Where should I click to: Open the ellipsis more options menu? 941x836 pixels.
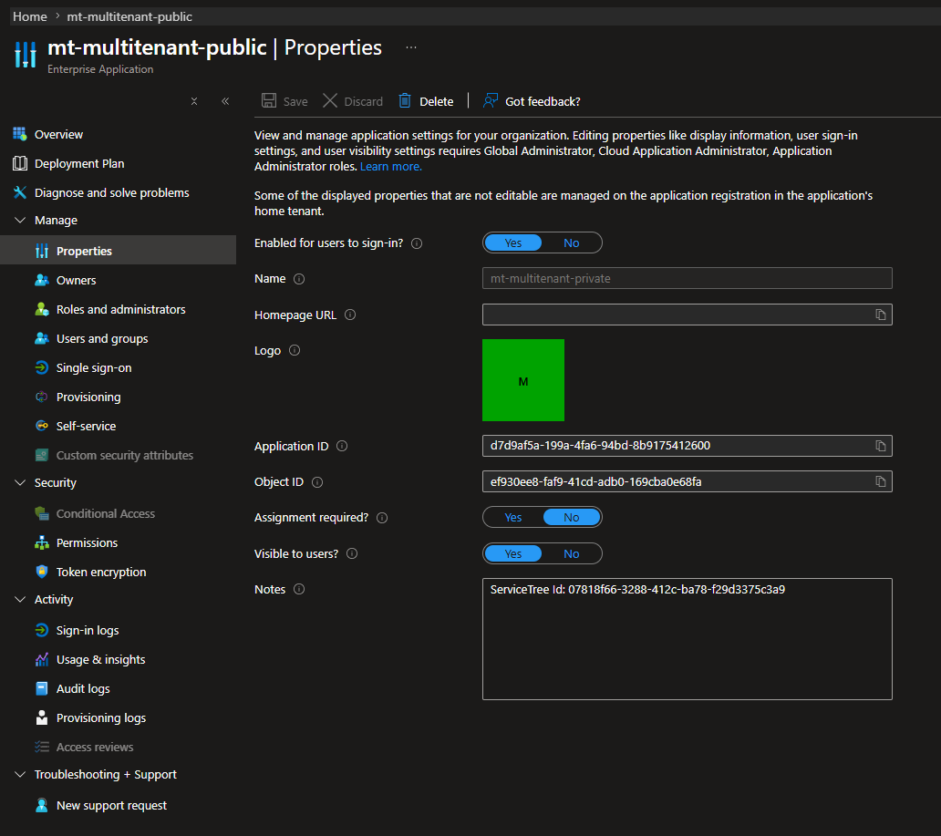[x=411, y=47]
